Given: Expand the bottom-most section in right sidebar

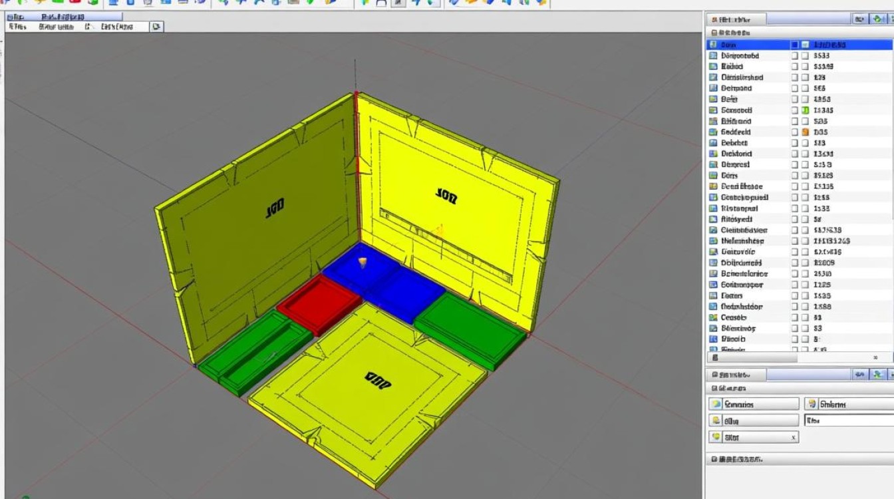Looking at the screenshot, I should click(714, 459).
